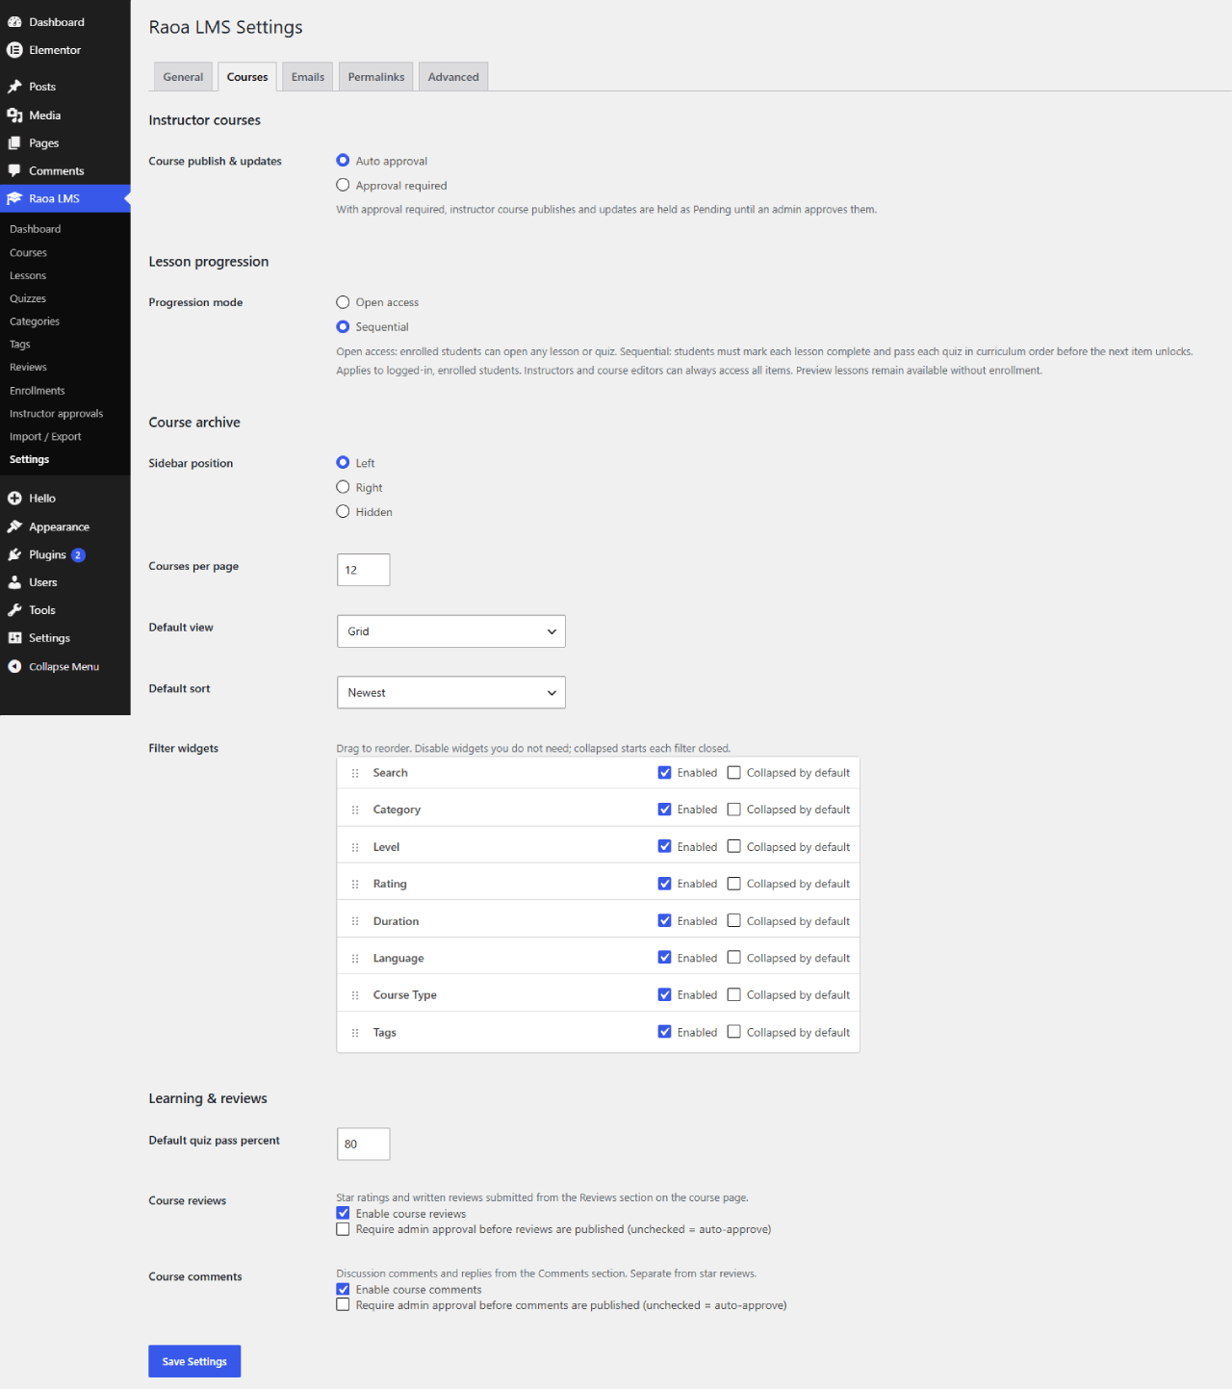Viewport: 1232px width, 1389px height.
Task: Grab the Language widget drag handle
Action: pyautogui.click(x=355, y=959)
